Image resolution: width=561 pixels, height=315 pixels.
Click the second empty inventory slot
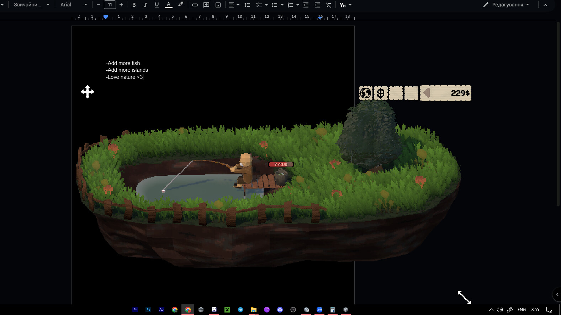(x=411, y=93)
